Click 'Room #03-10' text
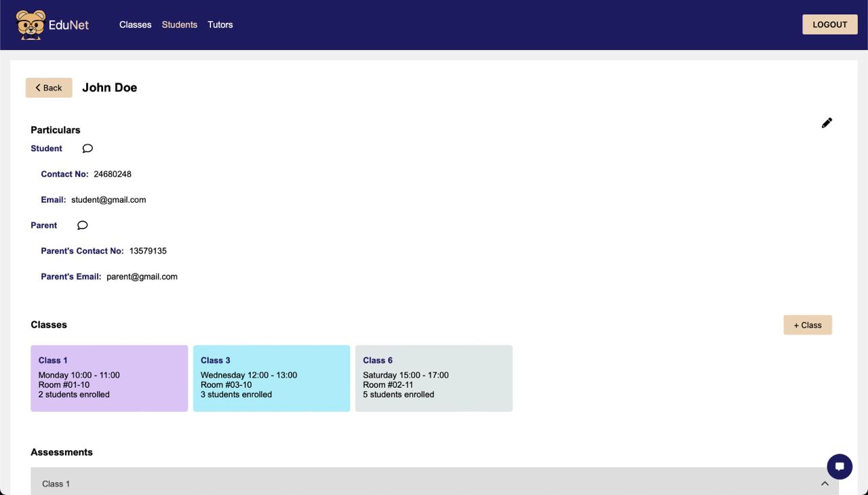 click(226, 384)
